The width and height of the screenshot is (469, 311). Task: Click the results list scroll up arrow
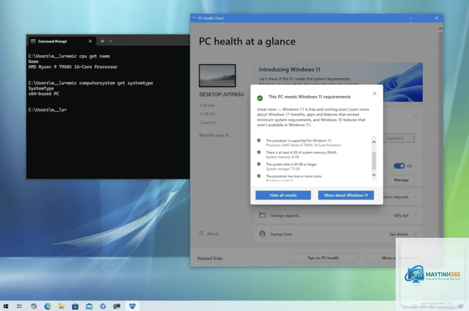click(374, 142)
